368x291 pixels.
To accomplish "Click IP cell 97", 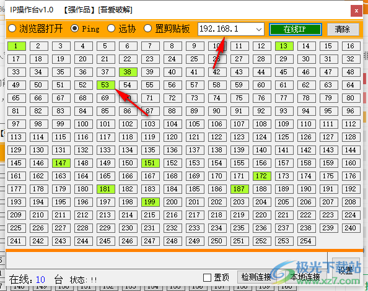I will (x=17, y=124).
